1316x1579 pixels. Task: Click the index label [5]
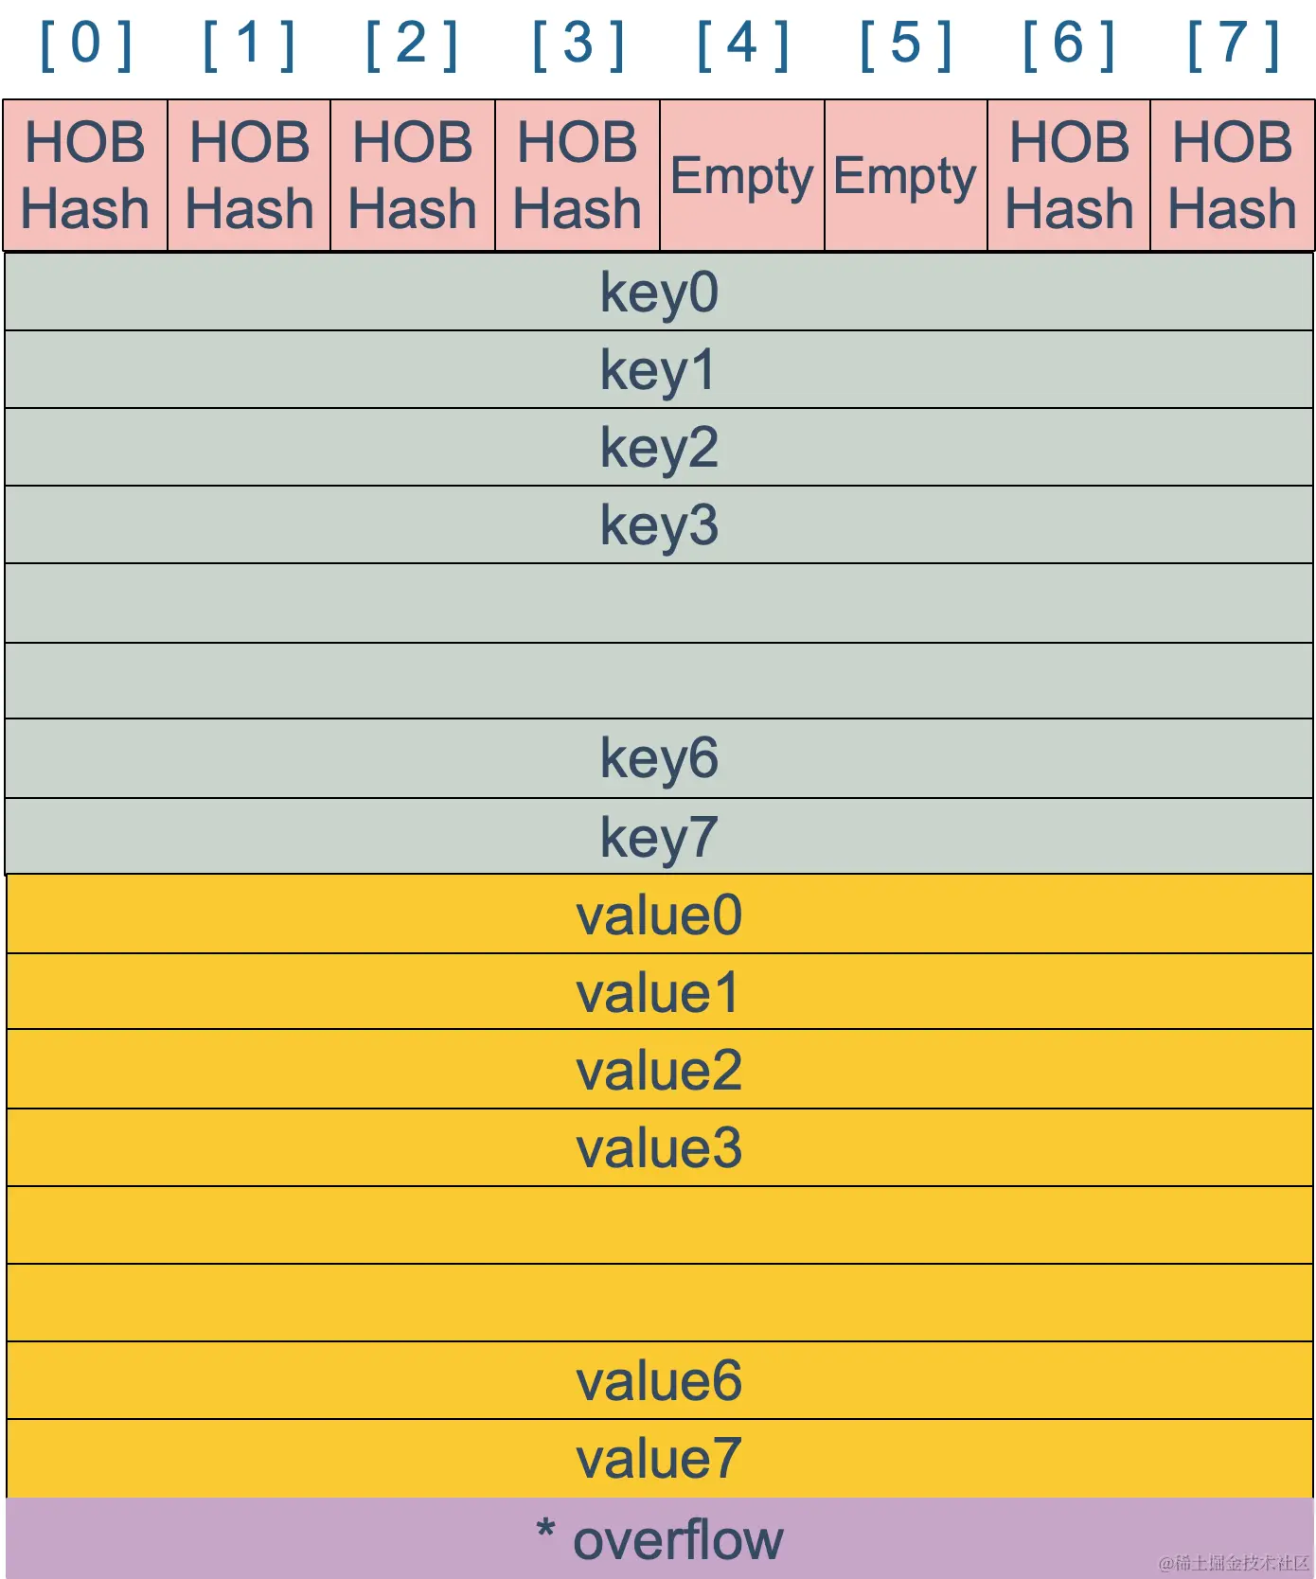[905, 44]
